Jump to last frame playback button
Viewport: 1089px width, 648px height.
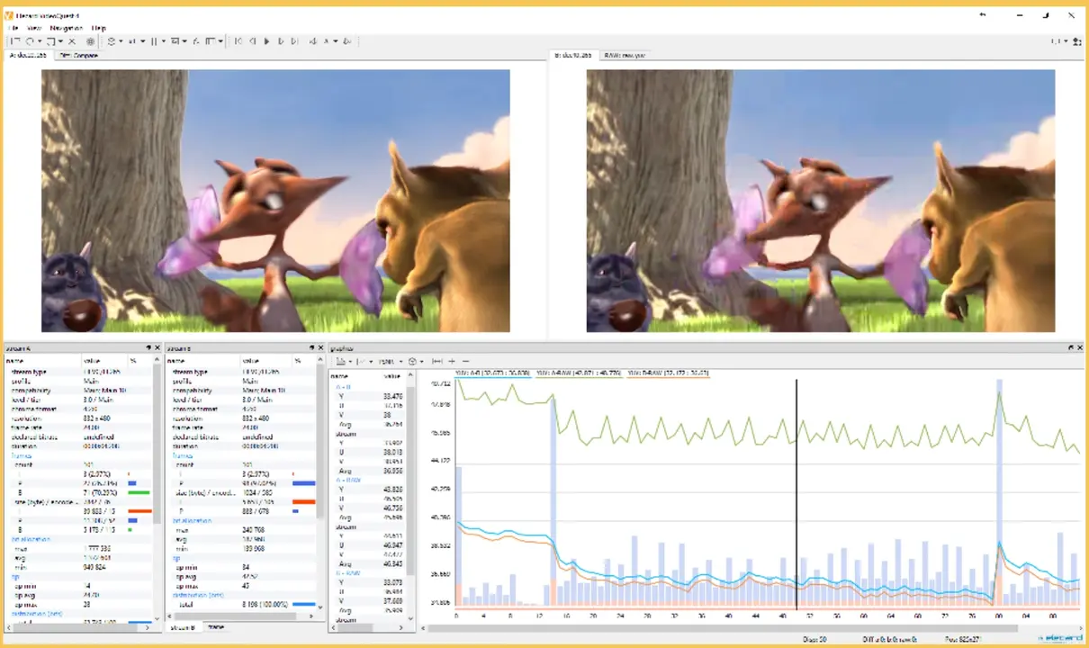pos(294,41)
